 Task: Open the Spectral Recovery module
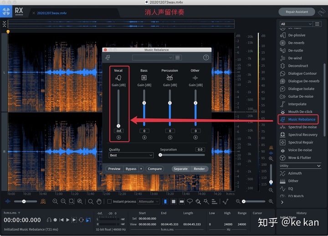(x=299, y=135)
